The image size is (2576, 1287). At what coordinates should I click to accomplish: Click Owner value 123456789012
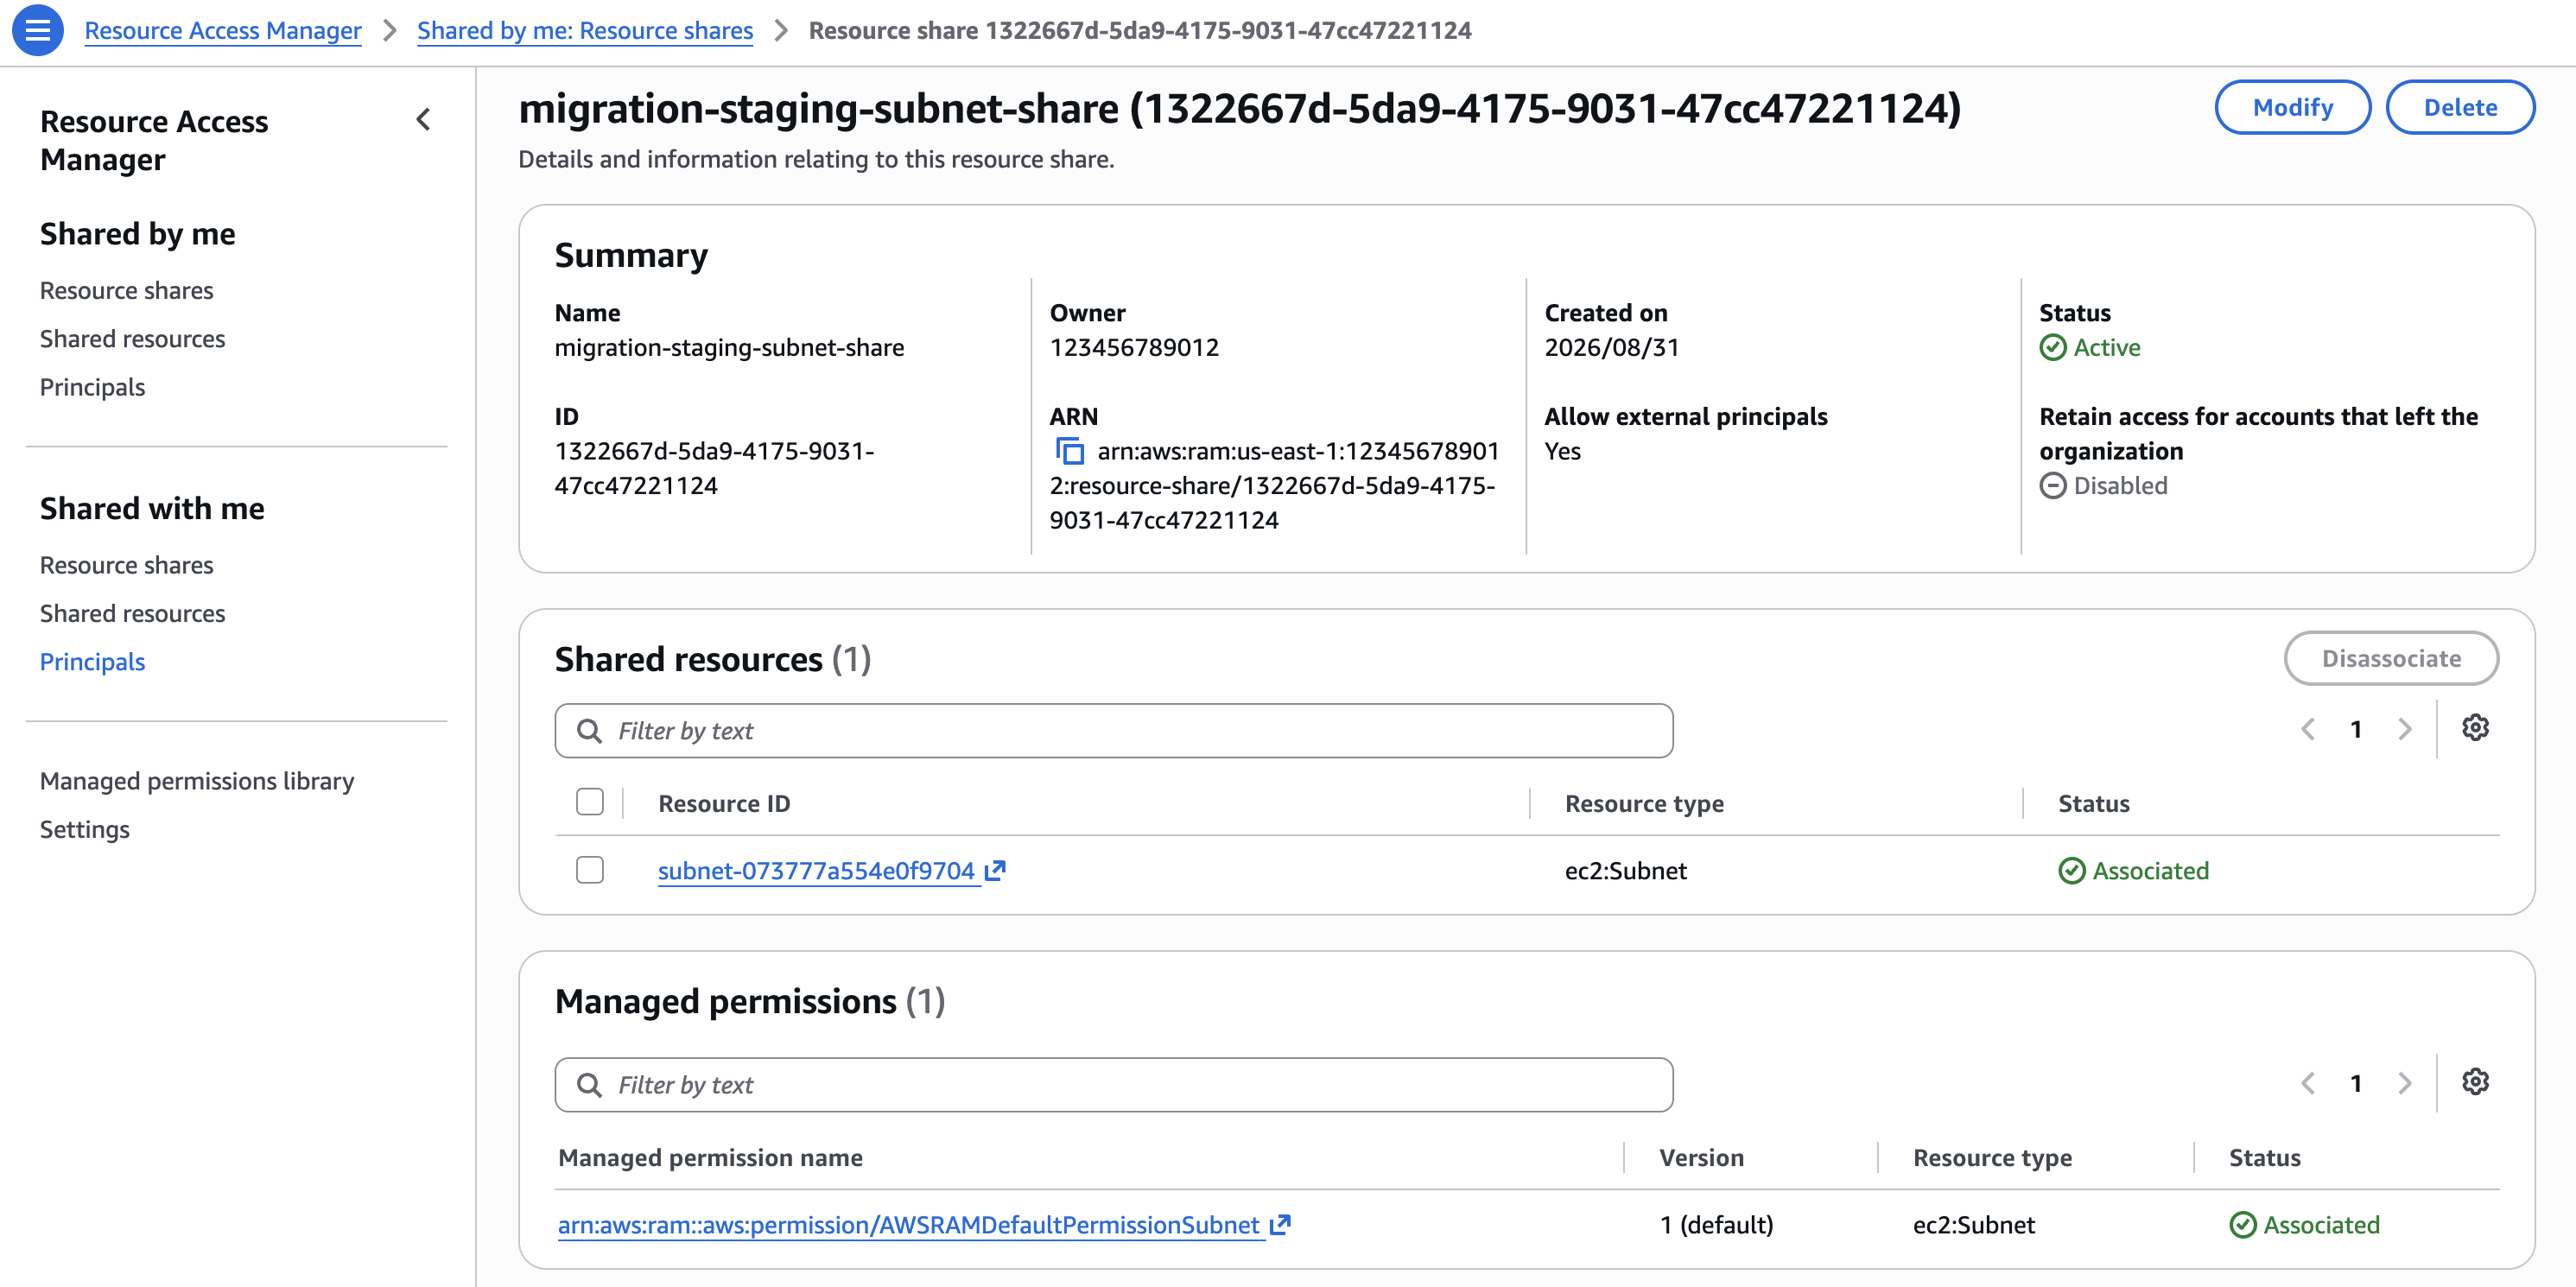pyautogui.click(x=1134, y=348)
